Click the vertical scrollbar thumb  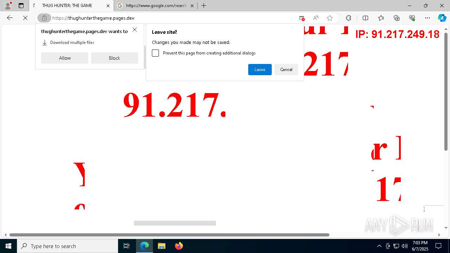click(446, 91)
